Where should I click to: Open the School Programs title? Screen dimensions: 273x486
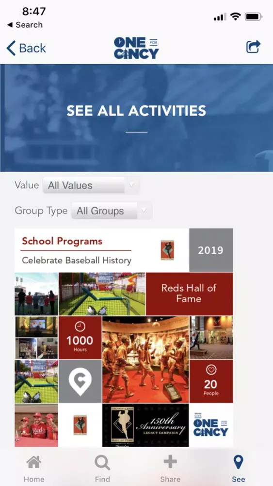tap(62, 241)
